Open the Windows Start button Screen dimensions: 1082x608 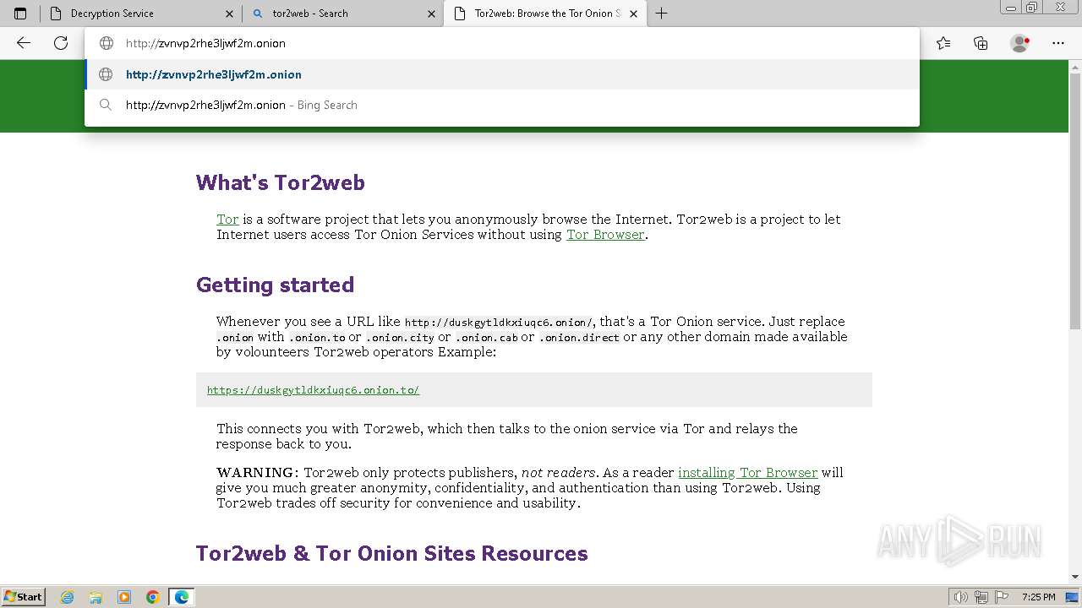point(24,596)
